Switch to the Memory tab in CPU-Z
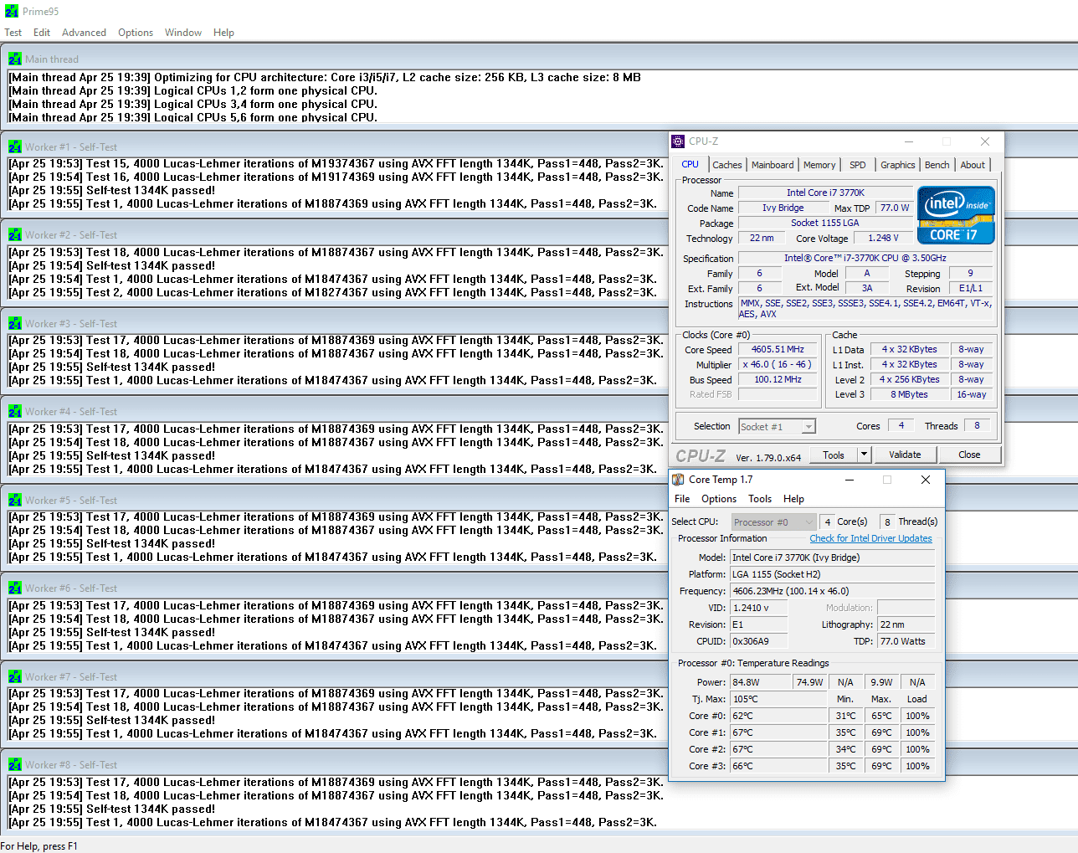The height and width of the screenshot is (853, 1078). click(x=819, y=165)
